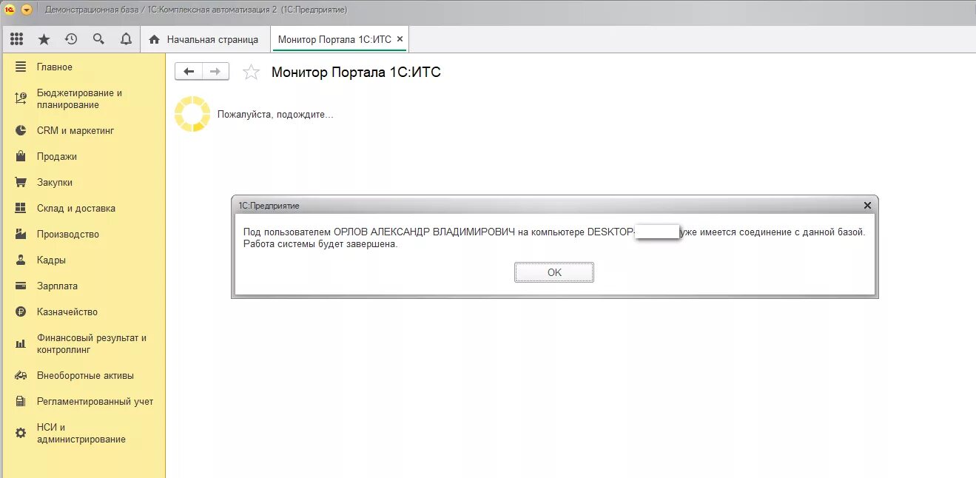976x478 pixels.
Task: Click the Бюджетирование chart icon
Action: tap(21, 98)
